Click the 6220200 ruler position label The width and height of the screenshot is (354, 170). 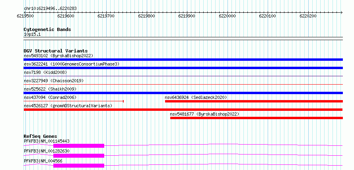[308, 16]
